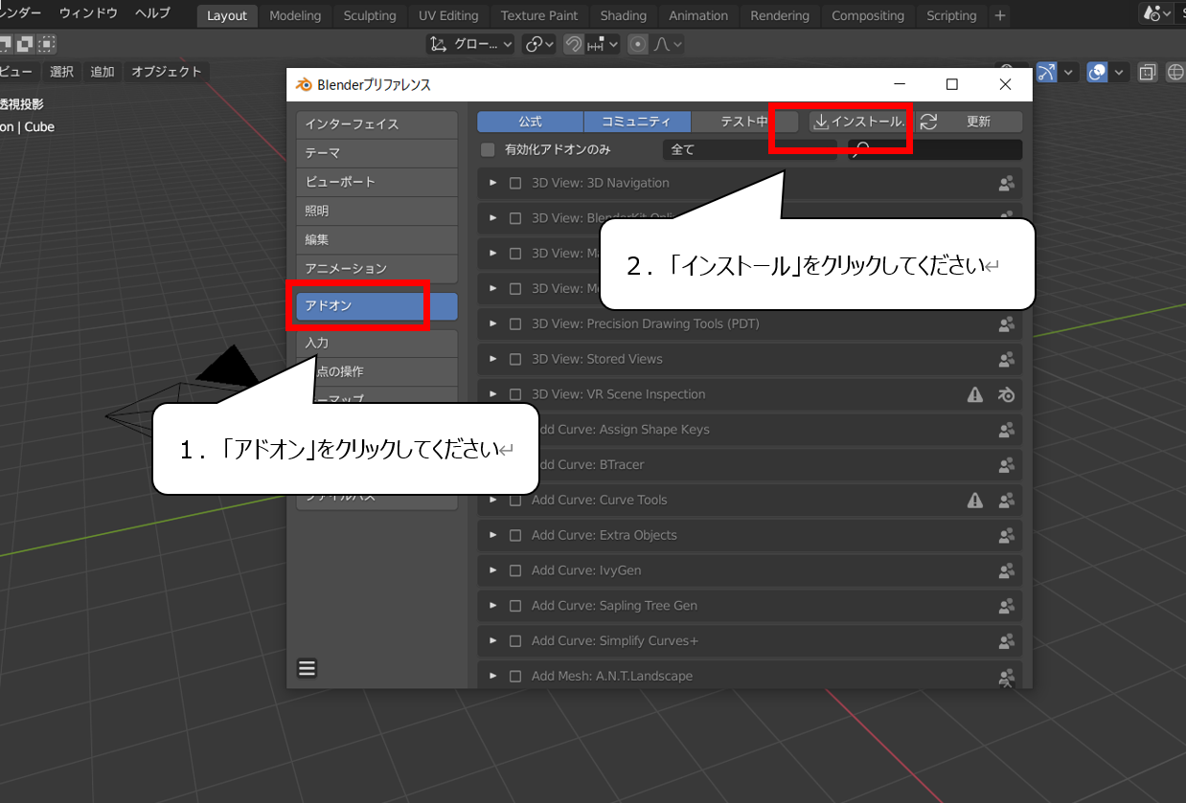This screenshot has height=803, width=1186.
Task: Click the community icon on Stored Views row
Action: pos(1006,360)
